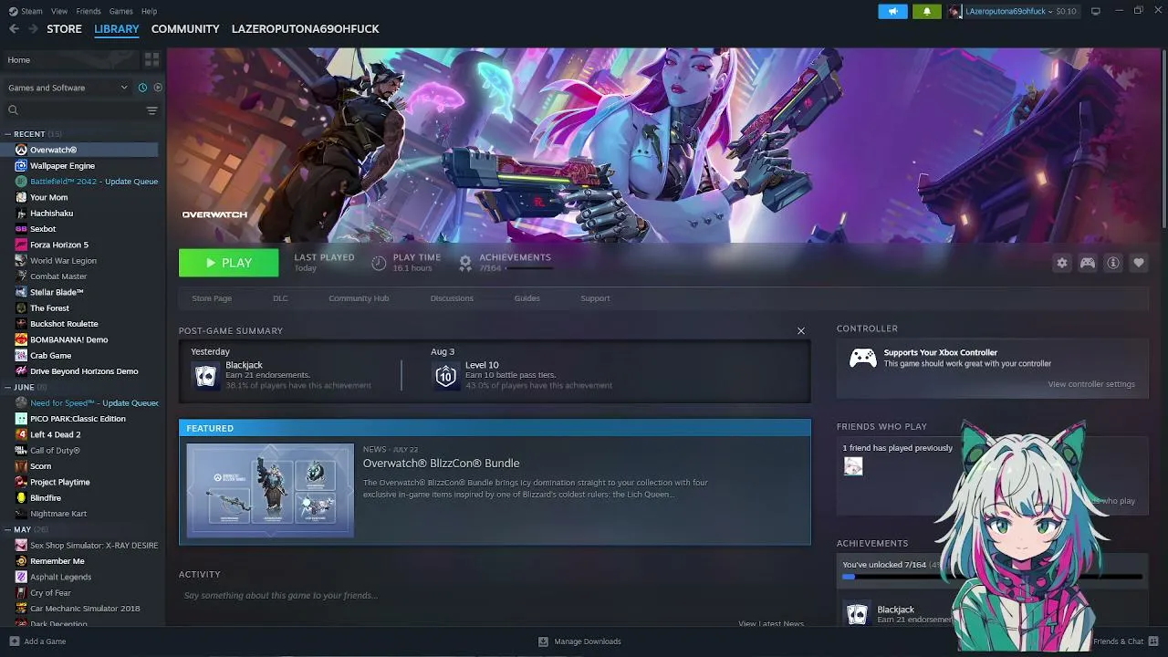The width and height of the screenshot is (1168, 657).
Task: Select The Forest in the game list
Action: tap(79, 308)
